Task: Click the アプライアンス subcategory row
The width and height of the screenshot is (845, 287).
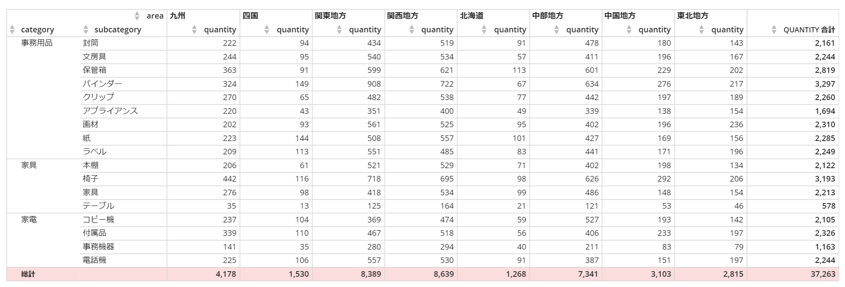Action: 110,111
